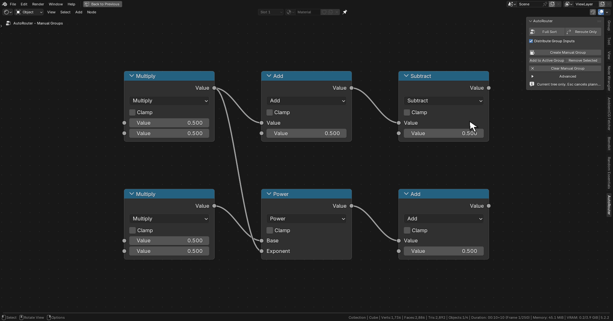Open the editor type selector icon
Viewport: 613px width, 321px height.
8,12
